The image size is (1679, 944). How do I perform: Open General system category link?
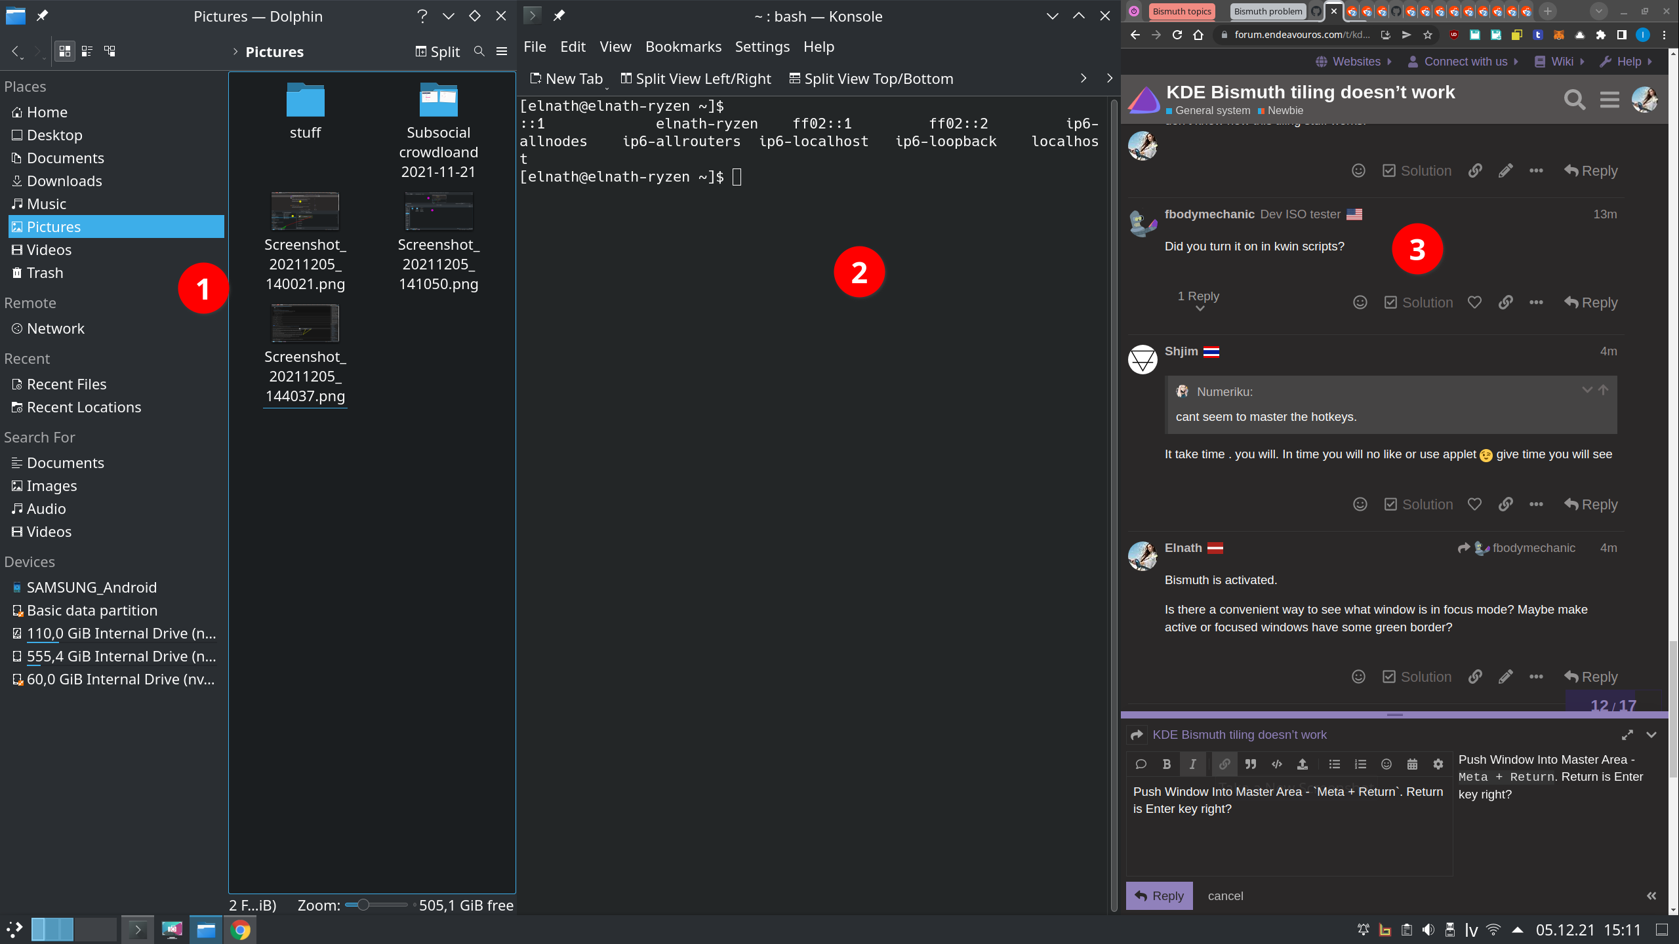[x=1208, y=111]
